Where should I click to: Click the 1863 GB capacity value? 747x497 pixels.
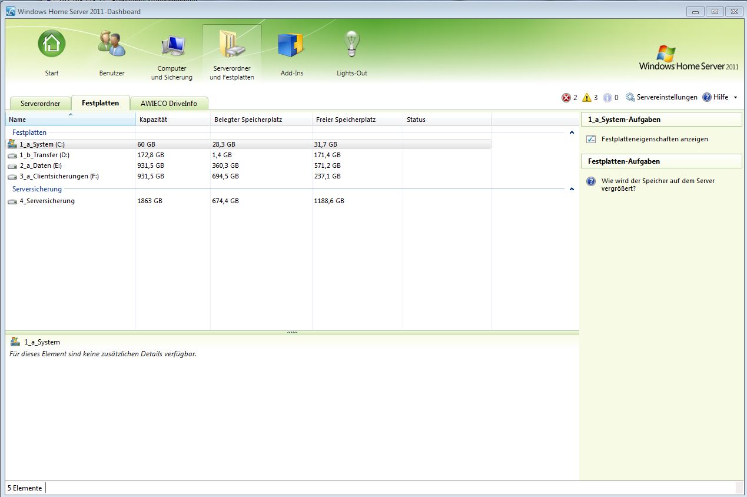pyautogui.click(x=150, y=201)
